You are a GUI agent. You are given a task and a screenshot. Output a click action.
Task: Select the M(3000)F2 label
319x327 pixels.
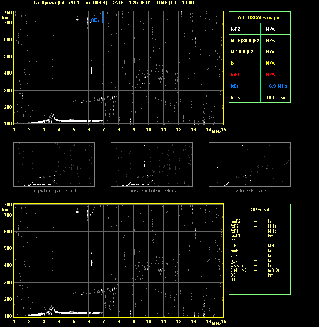pyautogui.click(x=242, y=52)
